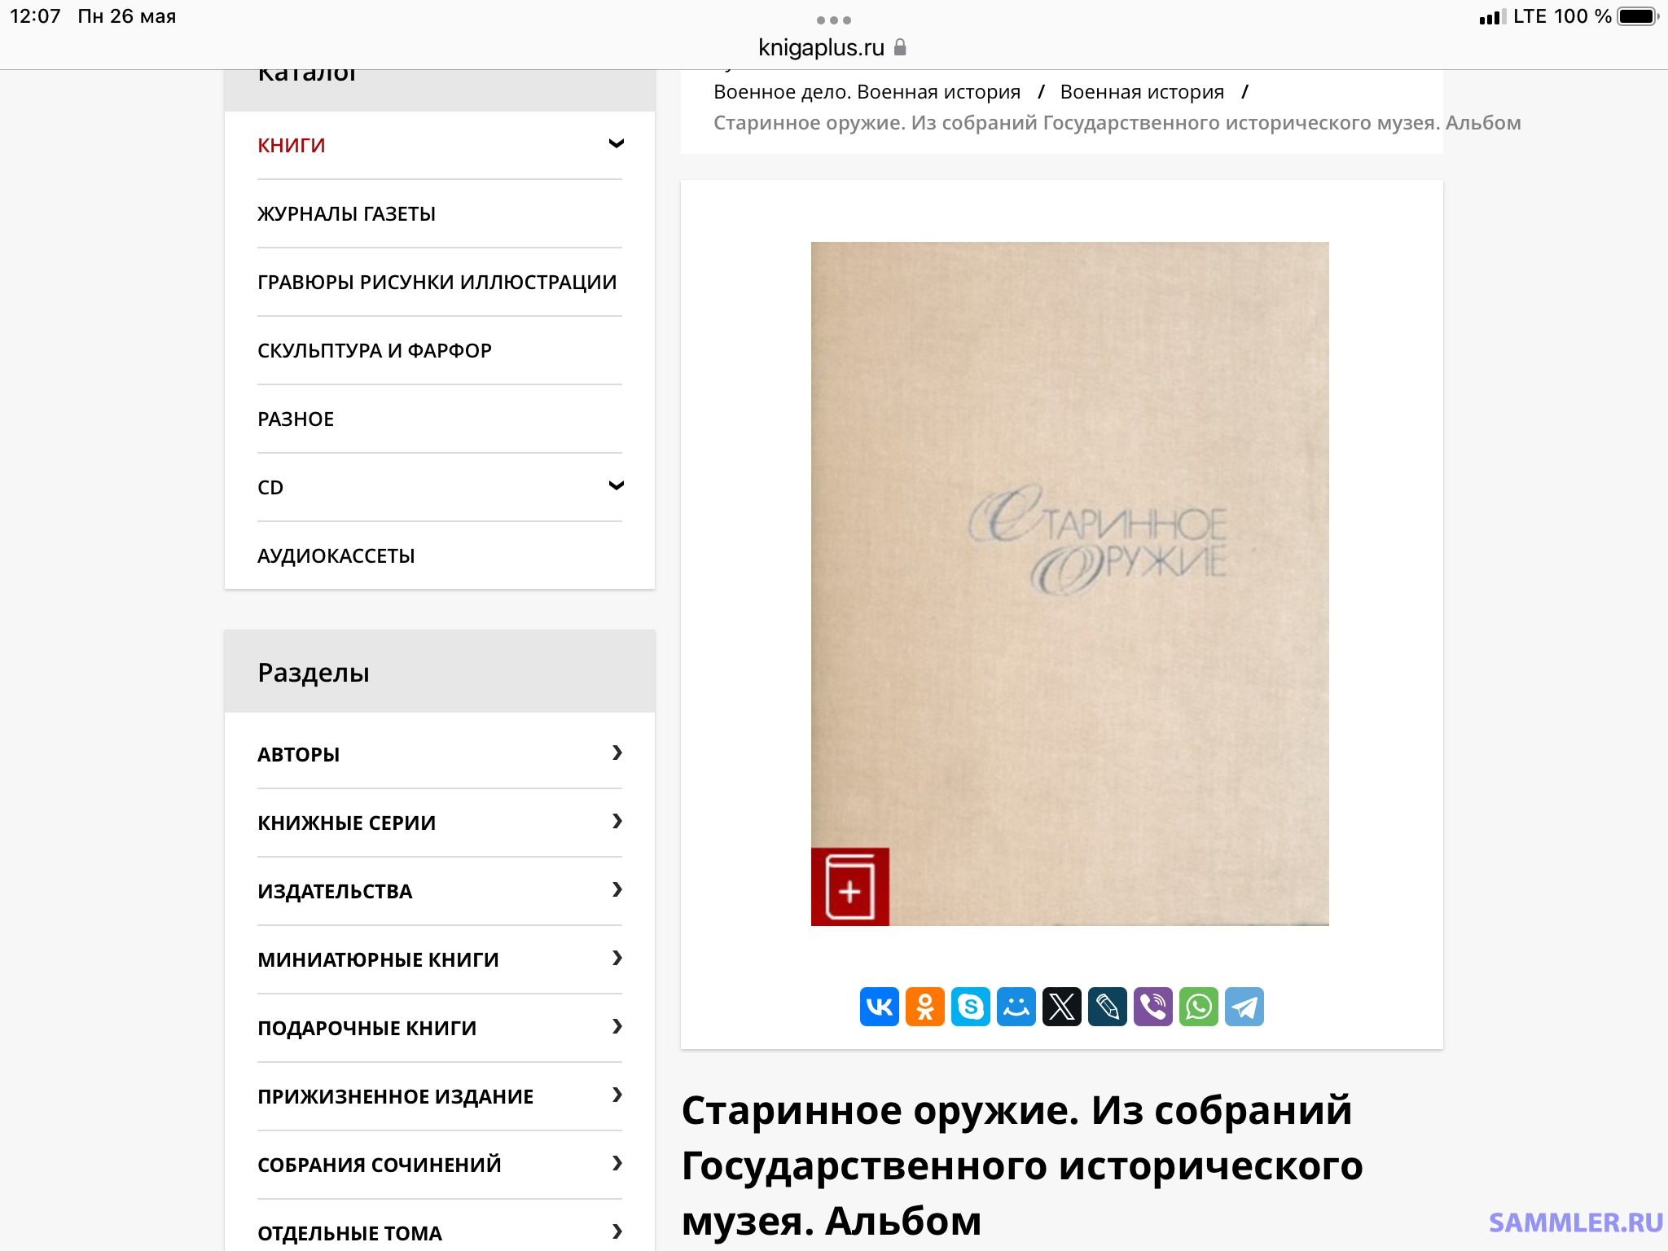The height and width of the screenshot is (1251, 1668).
Task: Share via the Telegram icon
Action: [x=1244, y=1007]
